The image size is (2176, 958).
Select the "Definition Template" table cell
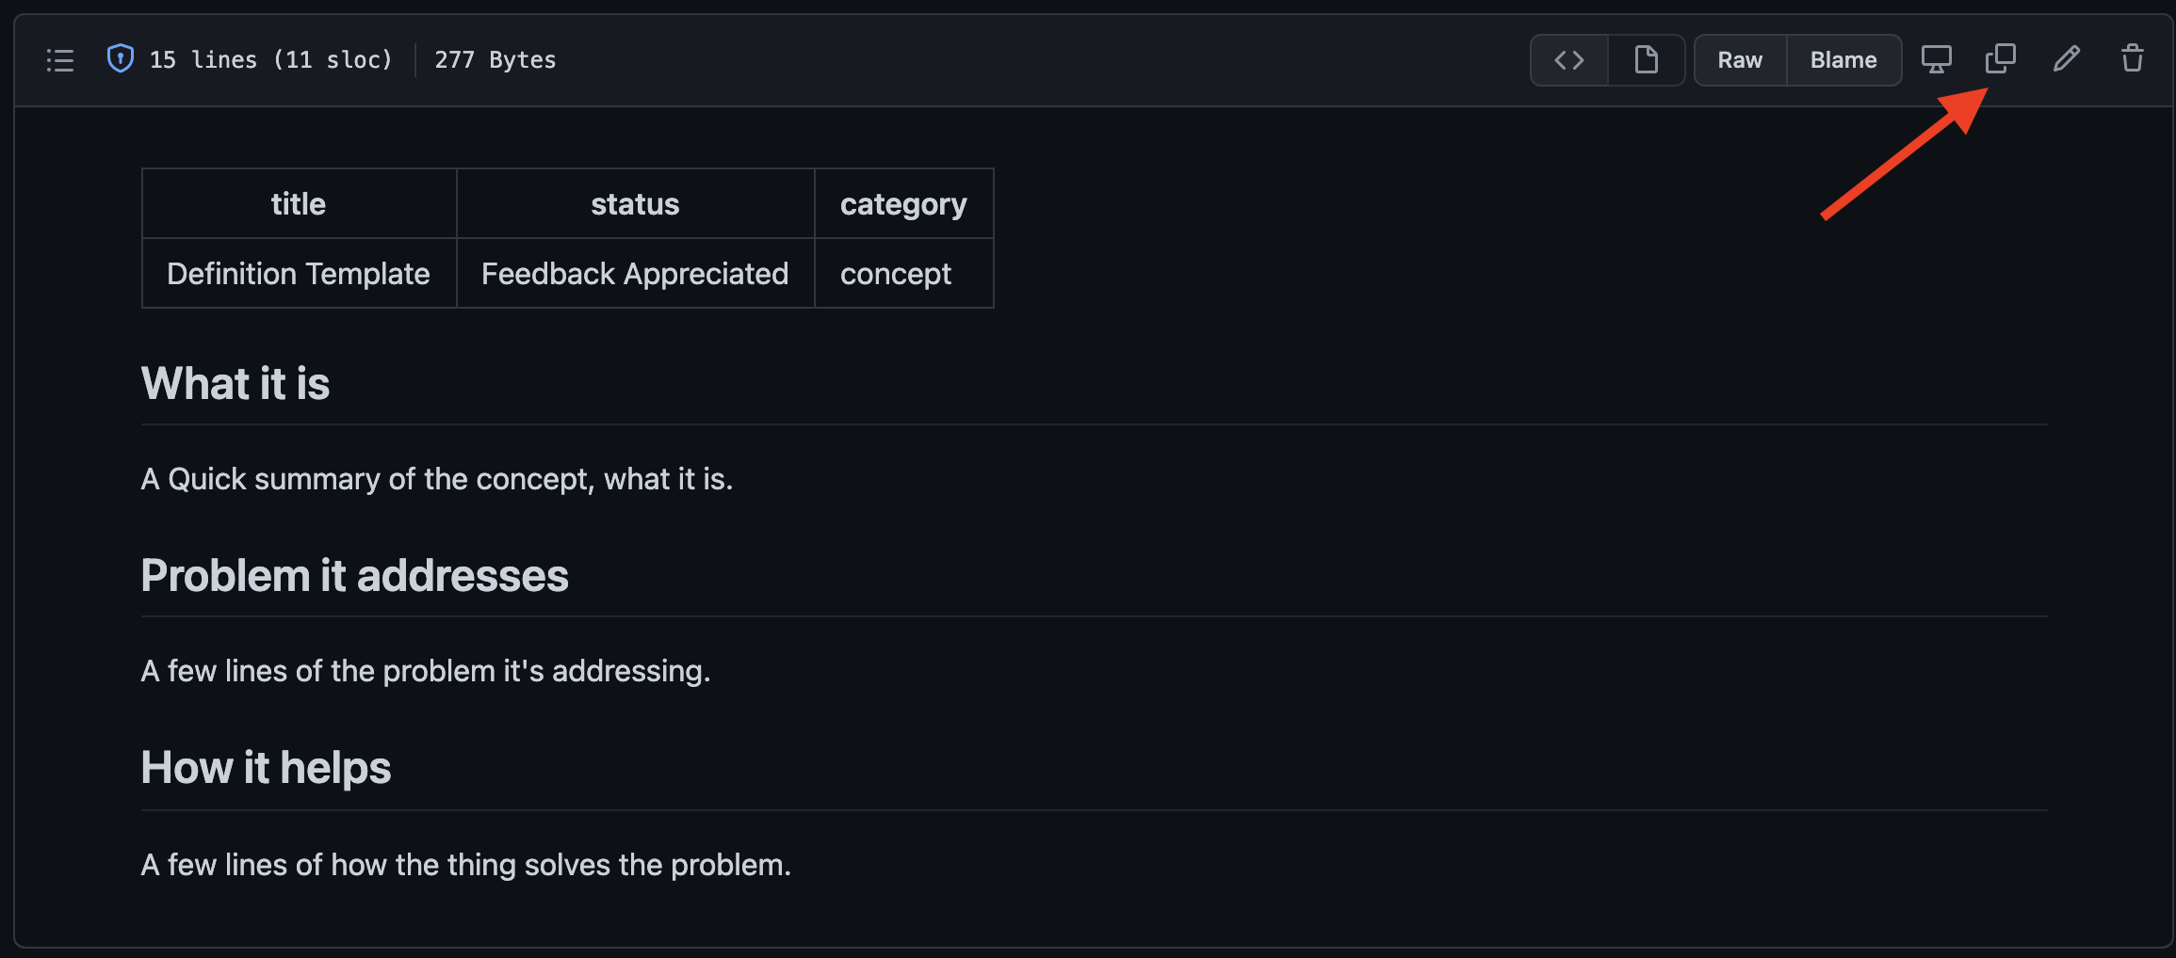[x=299, y=274]
